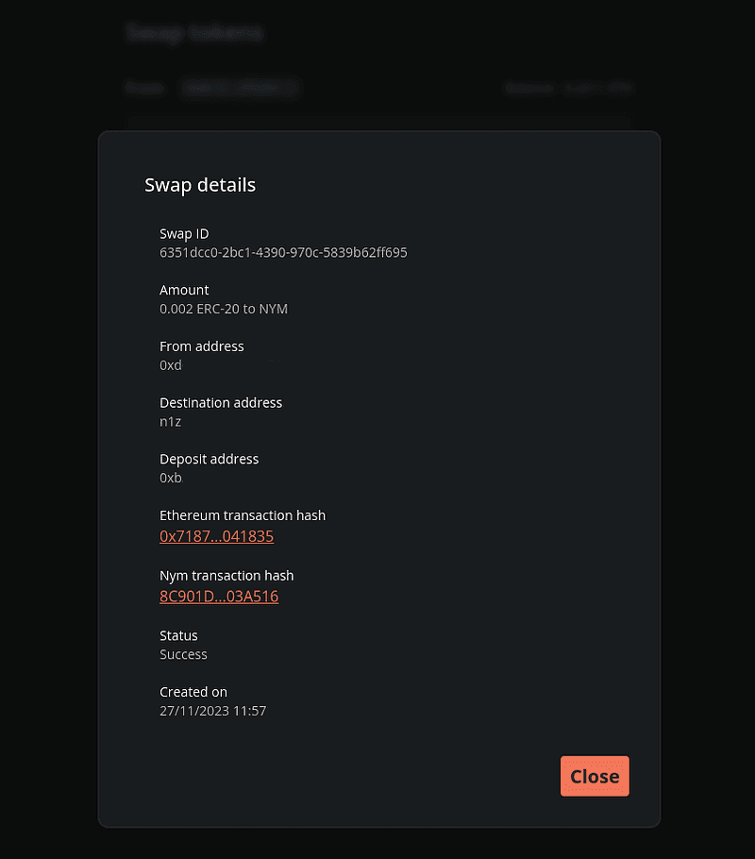The width and height of the screenshot is (755, 859).
Task: Click the From address value 0xd
Action: [x=171, y=365]
